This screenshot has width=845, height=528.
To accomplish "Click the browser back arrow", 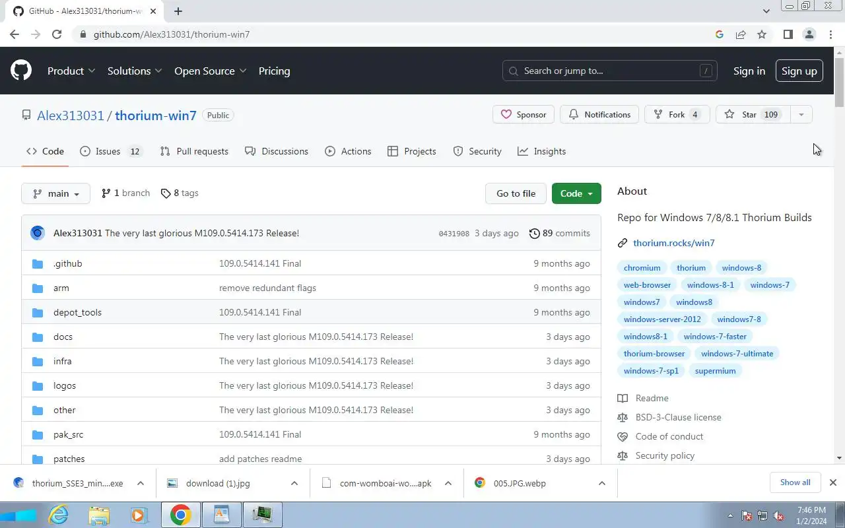I will click(x=15, y=34).
